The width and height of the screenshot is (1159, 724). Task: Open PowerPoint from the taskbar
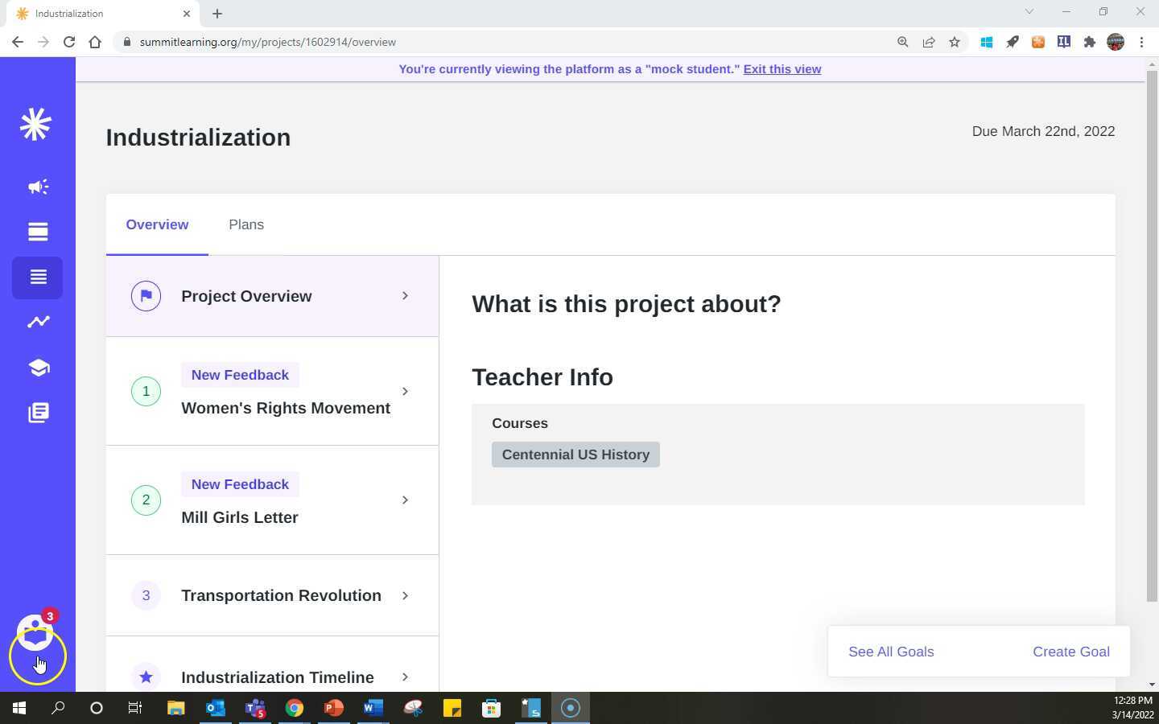click(333, 708)
